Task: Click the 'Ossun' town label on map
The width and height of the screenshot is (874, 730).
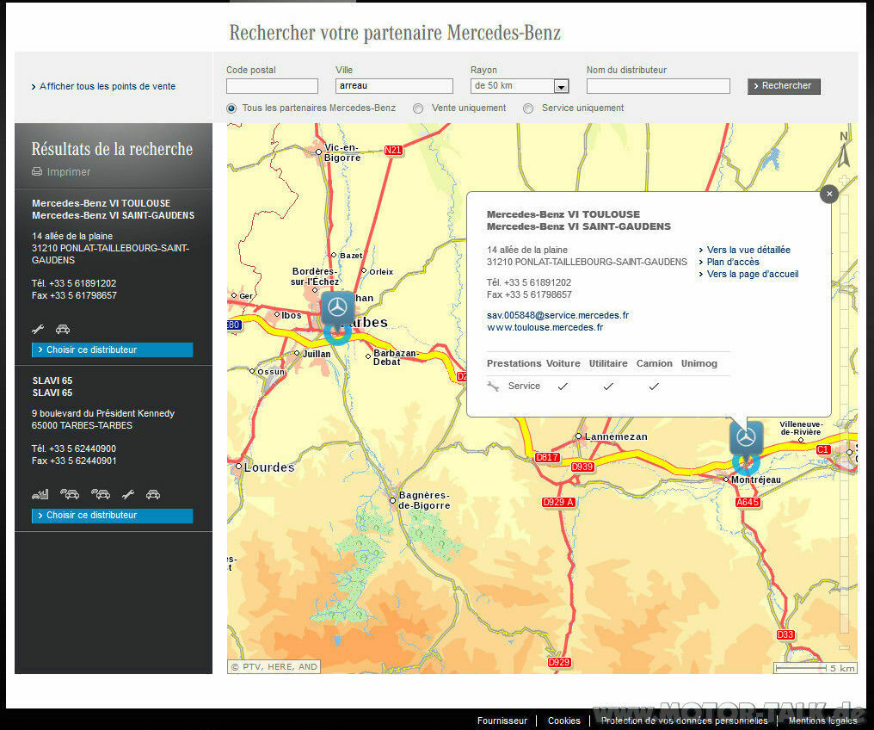Action: point(271,372)
